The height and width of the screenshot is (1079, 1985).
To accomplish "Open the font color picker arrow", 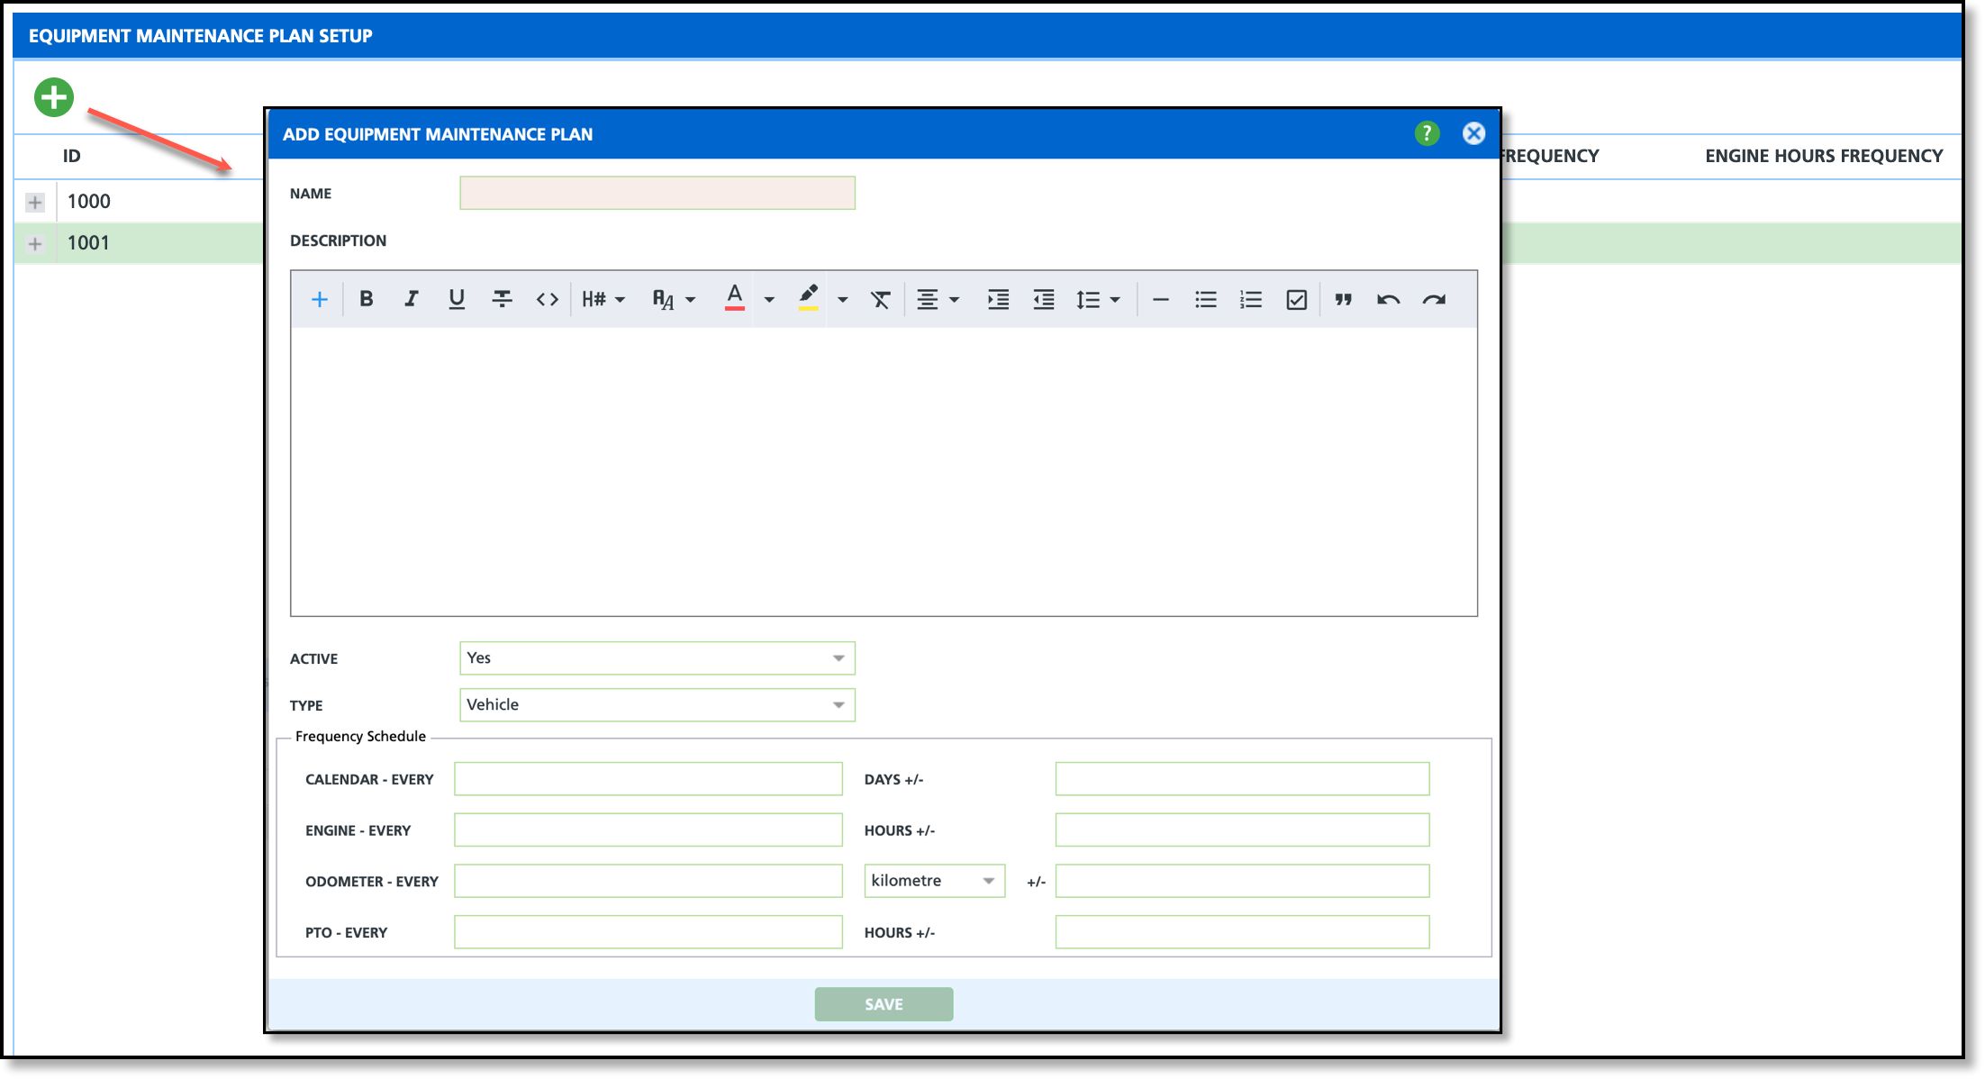I will coord(769,299).
